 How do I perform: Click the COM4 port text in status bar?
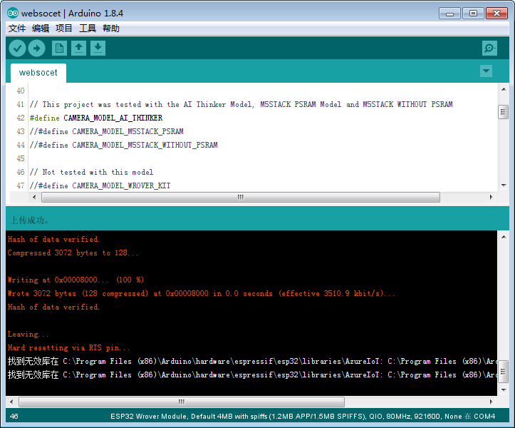[484, 416]
